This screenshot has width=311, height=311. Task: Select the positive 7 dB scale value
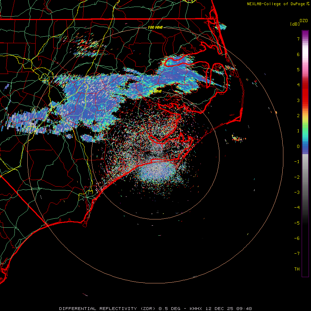point(298,39)
